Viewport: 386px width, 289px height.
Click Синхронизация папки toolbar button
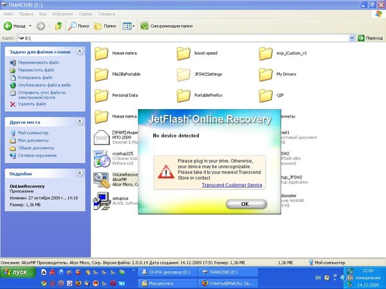[x=166, y=26]
